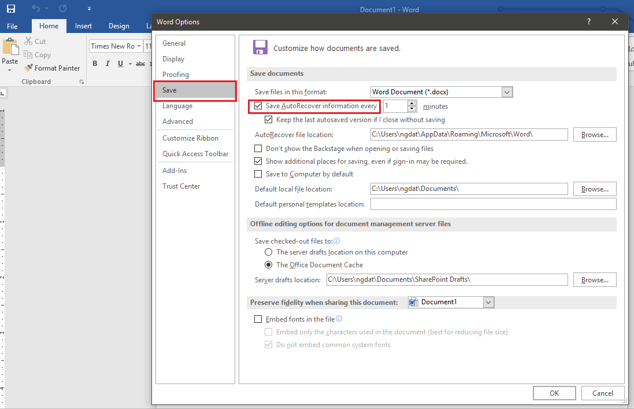The height and width of the screenshot is (409, 634).
Task: Click the Cut scissors icon
Action: (28, 41)
